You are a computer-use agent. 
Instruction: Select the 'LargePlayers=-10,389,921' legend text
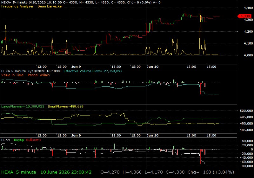(x=23, y=106)
